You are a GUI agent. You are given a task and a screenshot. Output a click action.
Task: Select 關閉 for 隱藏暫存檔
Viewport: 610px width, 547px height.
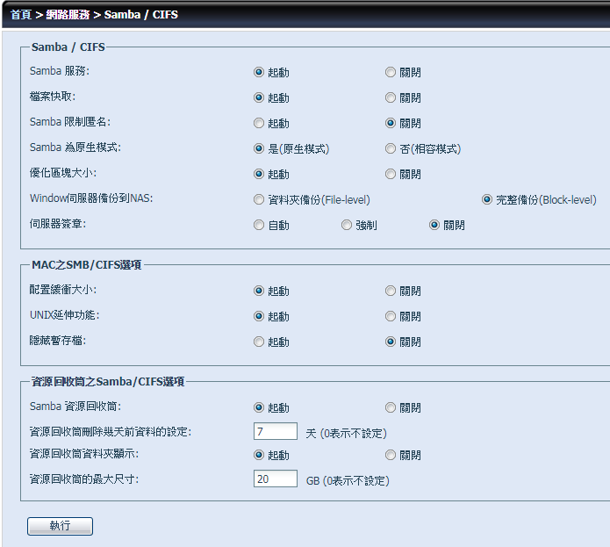(x=391, y=342)
